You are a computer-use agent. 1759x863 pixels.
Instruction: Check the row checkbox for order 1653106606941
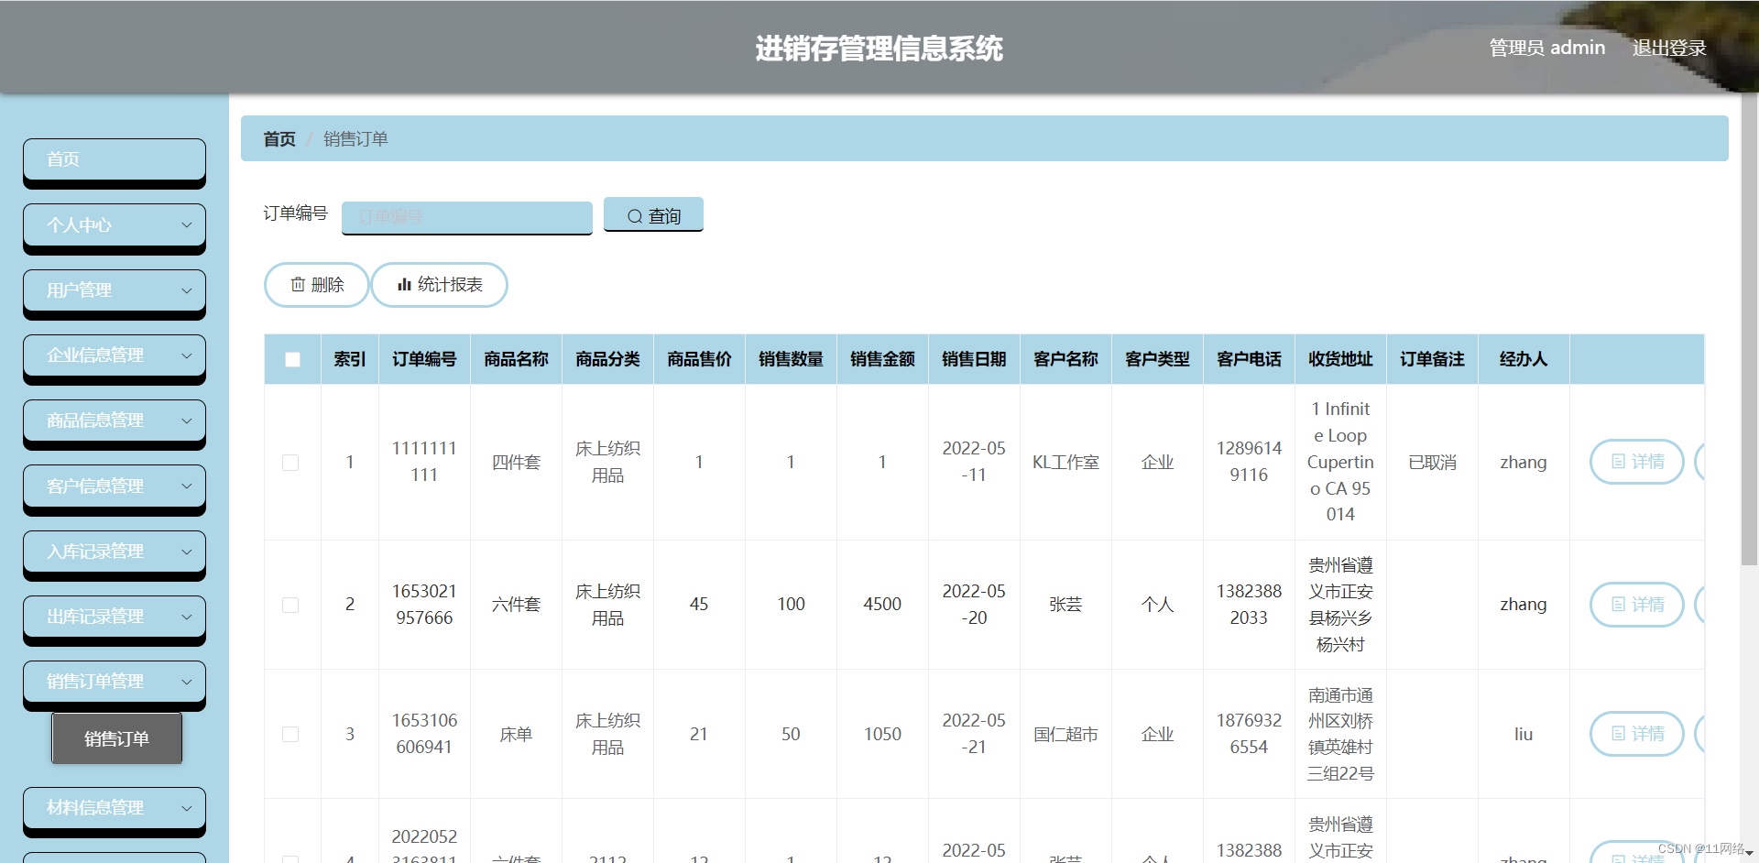(x=290, y=734)
